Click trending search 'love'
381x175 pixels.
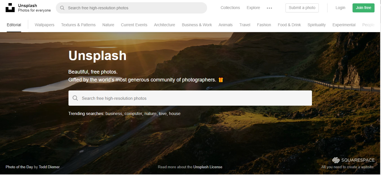point(163,114)
